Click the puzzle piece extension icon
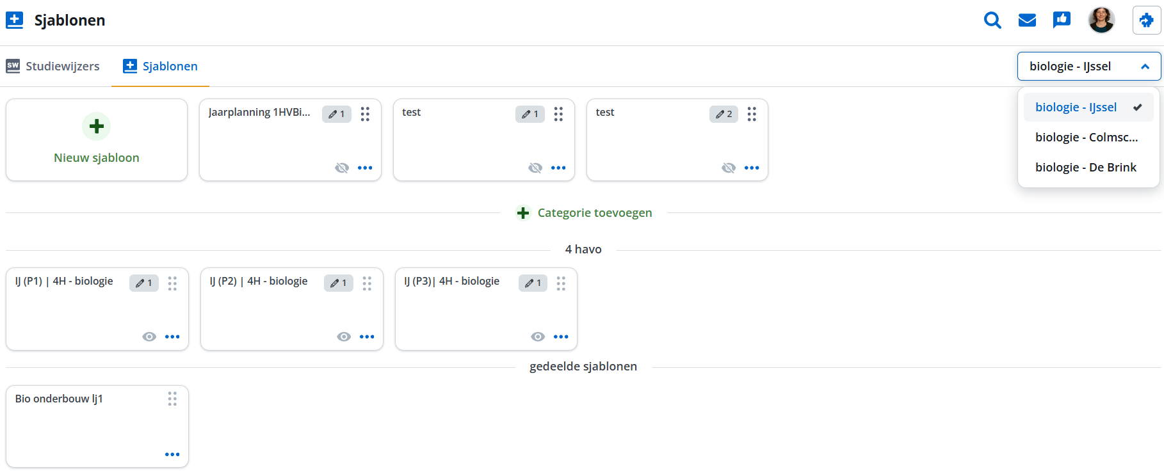Image resolution: width=1164 pixels, height=476 pixels. [x=1146, y=20]
